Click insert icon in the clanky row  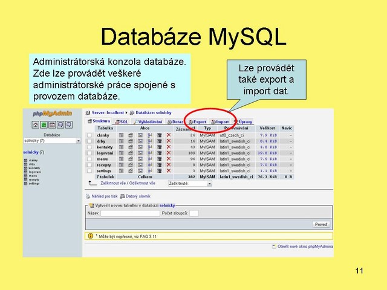point(150,135)
